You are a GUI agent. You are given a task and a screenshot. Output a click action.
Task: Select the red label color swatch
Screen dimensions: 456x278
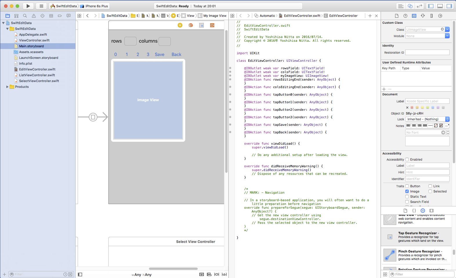(x=412, y=108)
